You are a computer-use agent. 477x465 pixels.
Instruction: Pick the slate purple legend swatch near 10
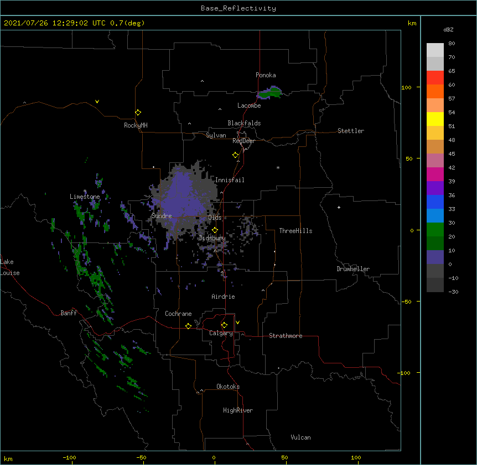435,257
